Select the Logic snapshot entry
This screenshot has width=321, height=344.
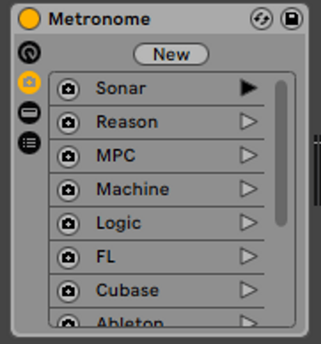pyautogui.click(x=118, y=223)
